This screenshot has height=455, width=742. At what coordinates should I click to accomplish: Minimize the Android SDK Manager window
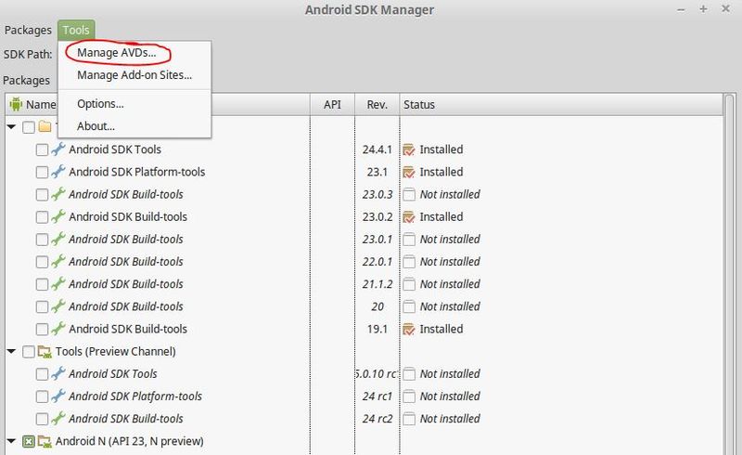coord(681,9)
